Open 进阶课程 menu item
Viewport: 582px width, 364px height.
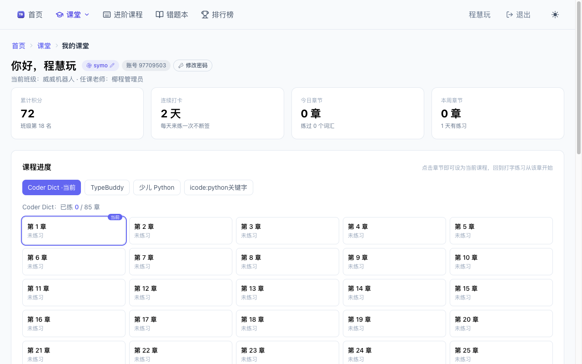[123, 15]
